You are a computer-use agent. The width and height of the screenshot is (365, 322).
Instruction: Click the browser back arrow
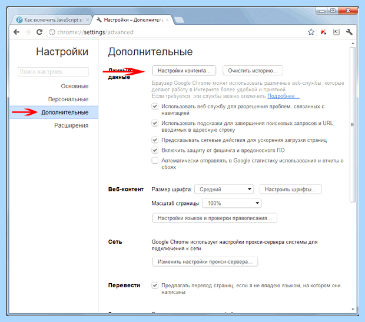(x=16, y=32)
